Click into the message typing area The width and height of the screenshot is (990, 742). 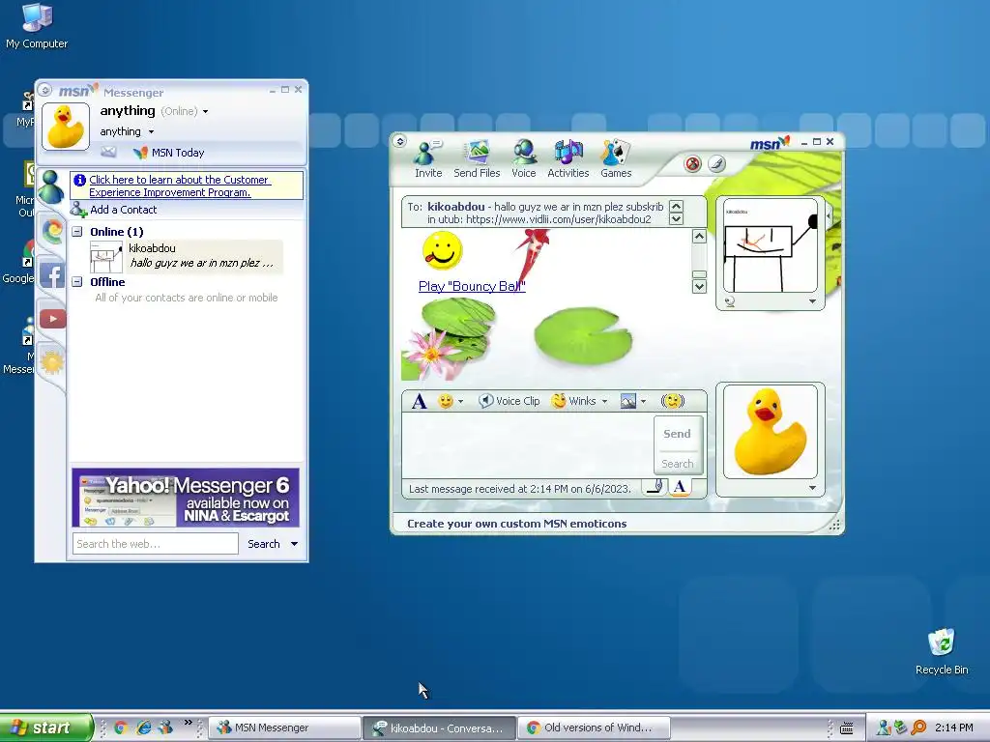(x=528, y=444)
